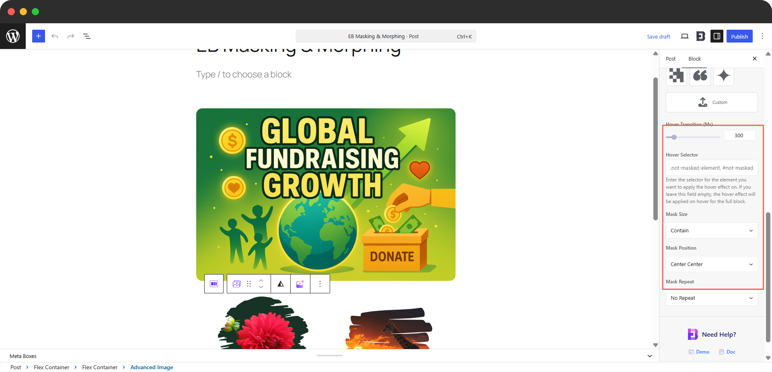Open the device preview laptop icon
Screen dimensions: 772x372
(685, 36)
